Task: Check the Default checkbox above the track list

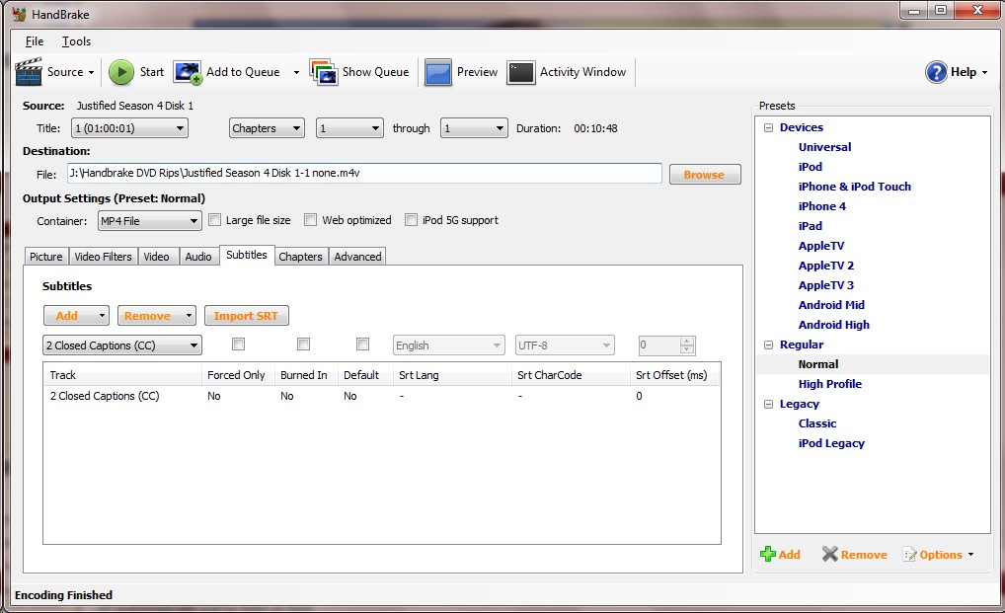Action: point(362,344)
